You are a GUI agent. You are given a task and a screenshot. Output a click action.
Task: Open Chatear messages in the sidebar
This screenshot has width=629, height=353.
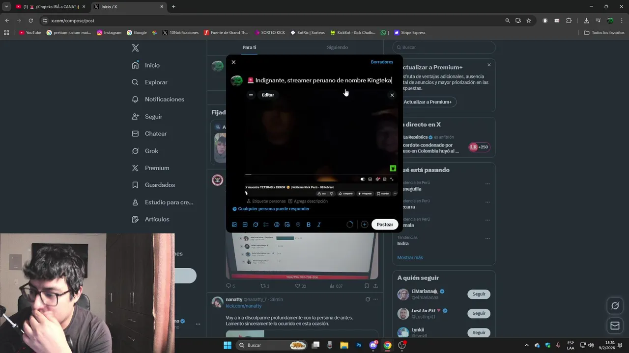[x=149, y=134]
